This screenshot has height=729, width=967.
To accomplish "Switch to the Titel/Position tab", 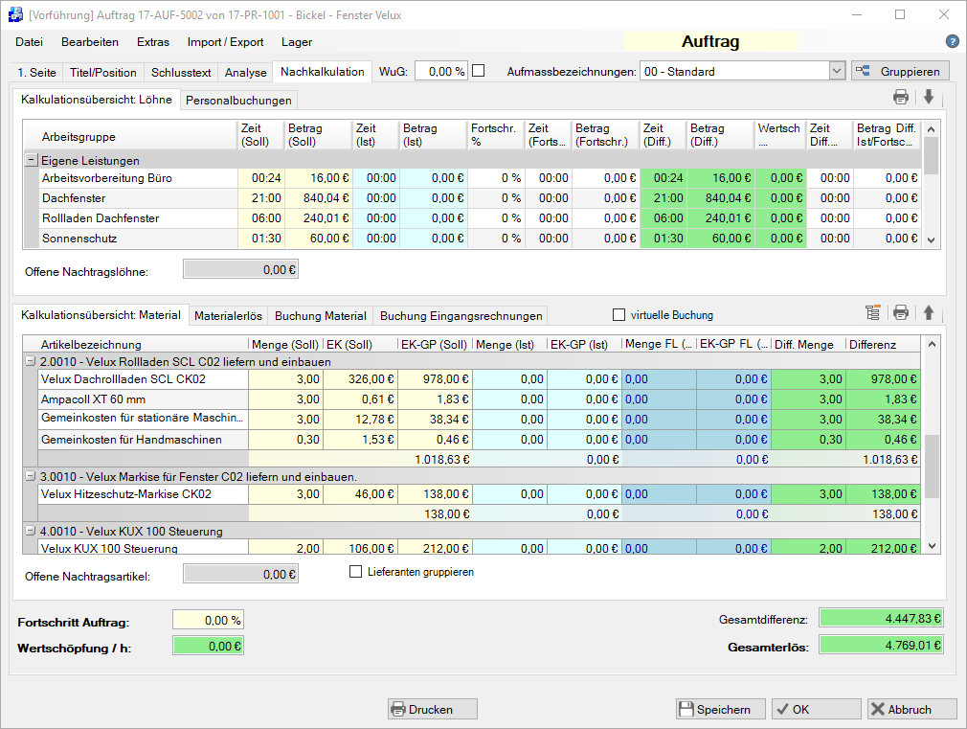I will (x=103, y=72).
